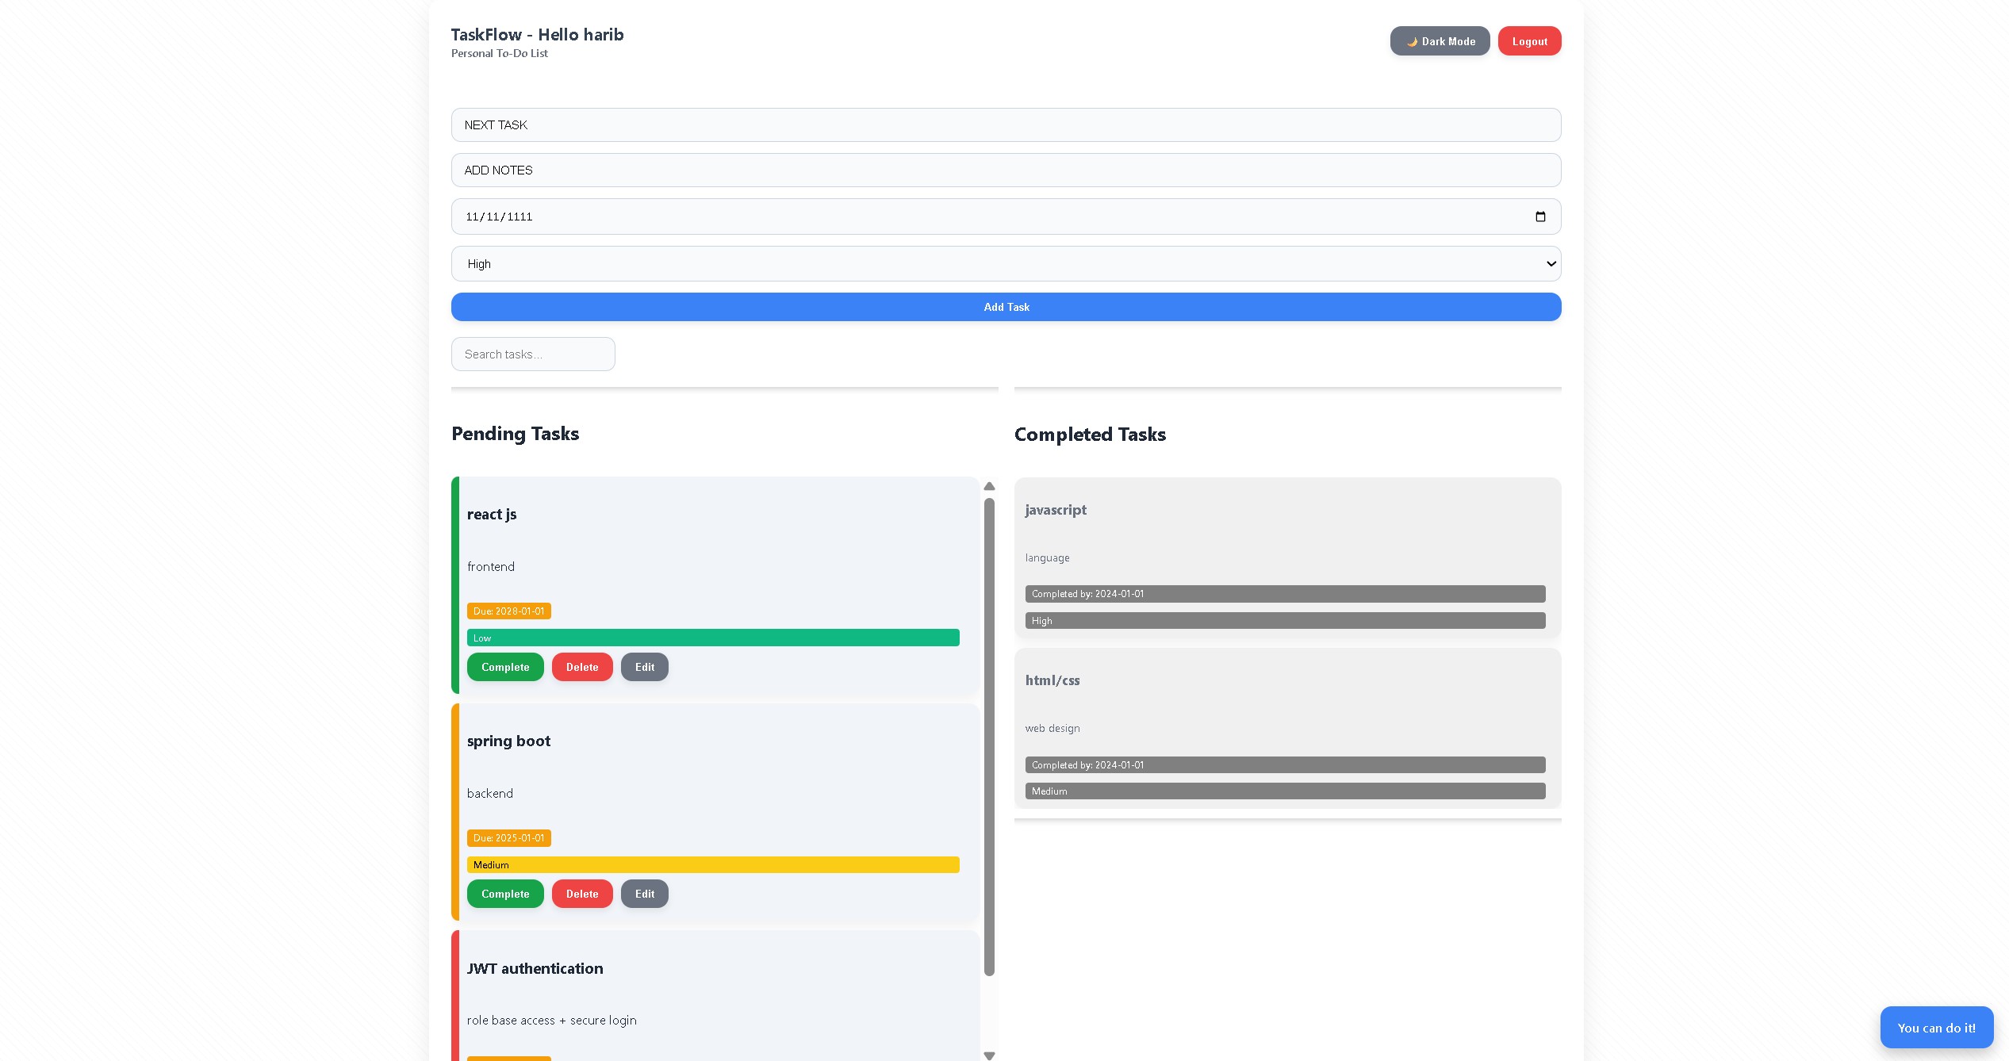
Task: Click the pending tasks scrollbar down arrow
Action: 989,1055
